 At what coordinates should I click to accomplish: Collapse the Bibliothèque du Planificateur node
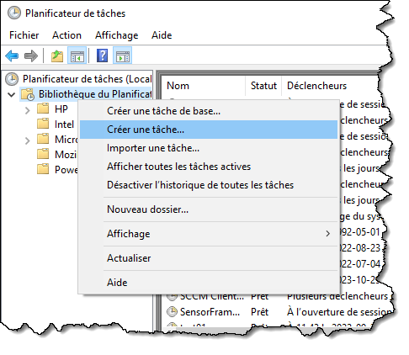pos(12,94)
